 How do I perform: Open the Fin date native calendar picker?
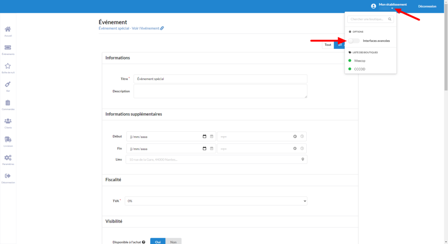point(204,148)
